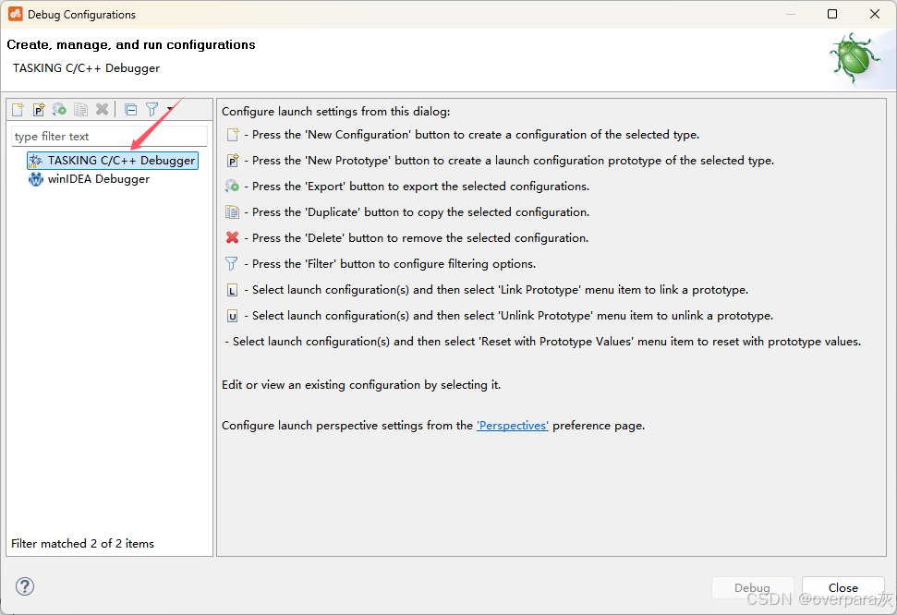The width and height of the screenshot is (897, 615).
Task: Click Export launch configuration toolbar icon
Action: pos(59,109)
